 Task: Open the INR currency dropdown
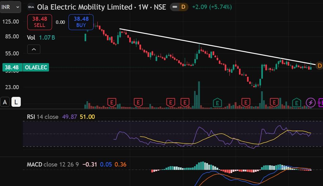point(10,7)
